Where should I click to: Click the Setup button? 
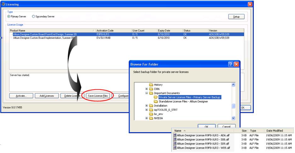[236, 17]
